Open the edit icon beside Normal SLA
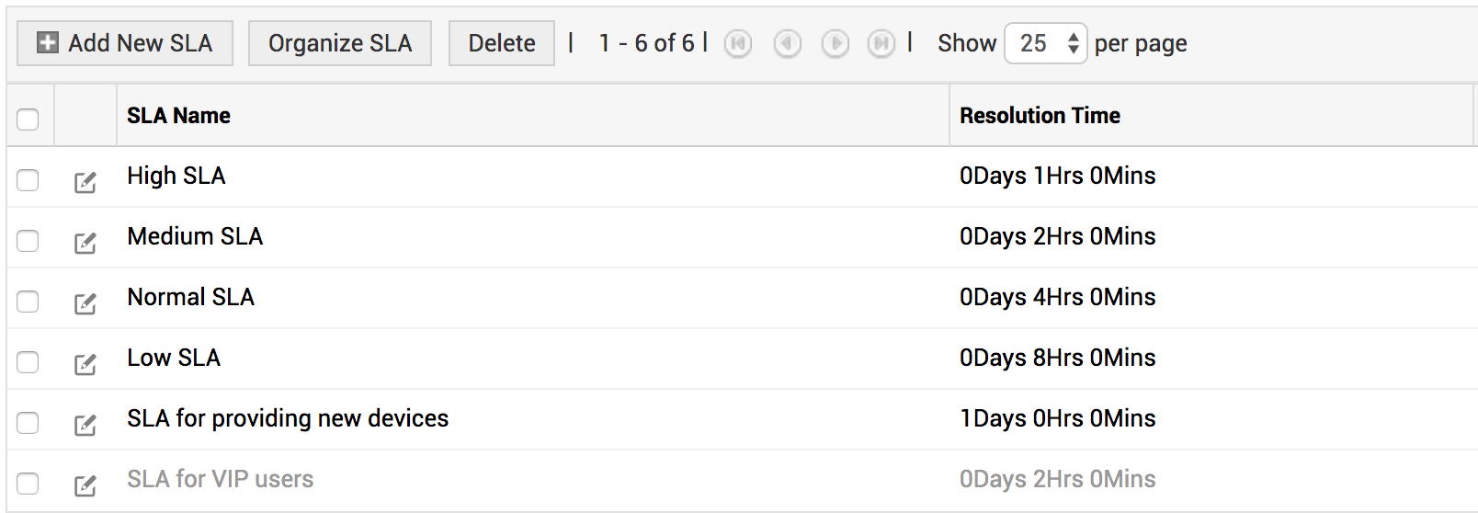1478x513 pixels. (85, 303)
